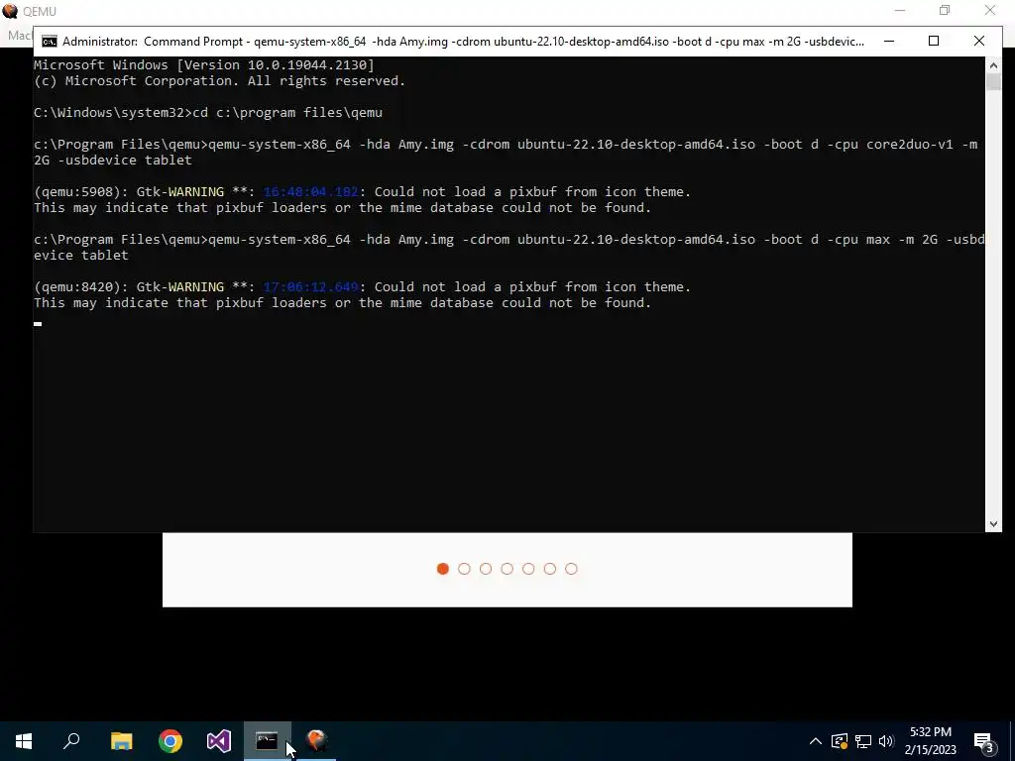Select the second slideshow dot
Viewport: 1015px width, 761px height.
pos(464,569)
